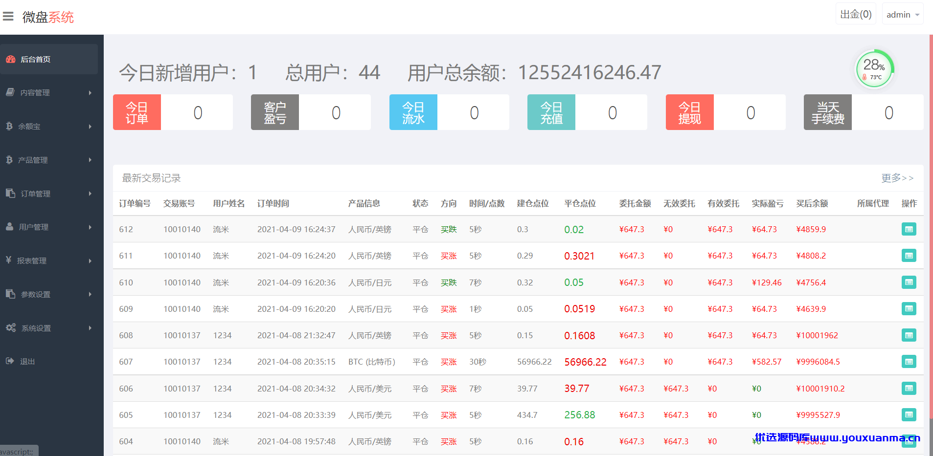Click the sign-out icon beside 退出
933x456 pixels.
point(10,361)
